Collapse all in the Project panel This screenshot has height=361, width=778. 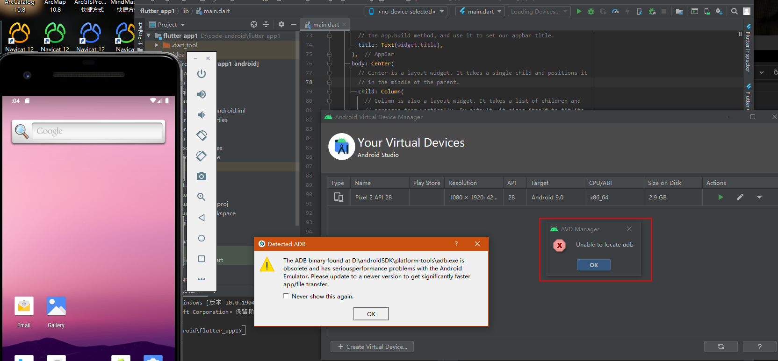[x=266, y=24]
